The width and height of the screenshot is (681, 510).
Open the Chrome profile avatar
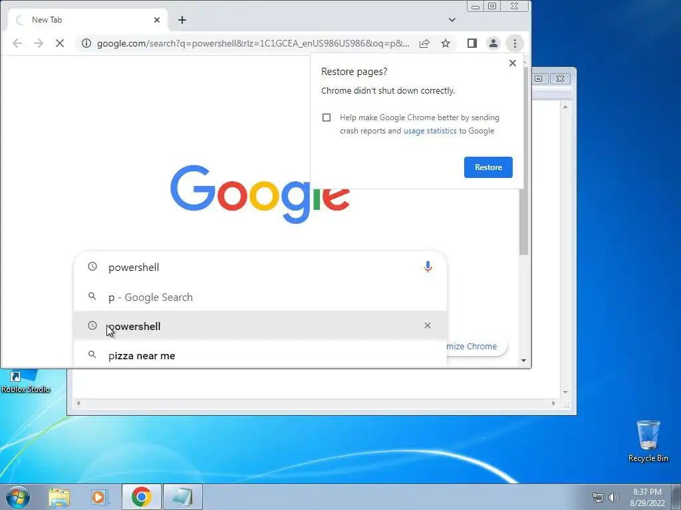coord(493,43)
